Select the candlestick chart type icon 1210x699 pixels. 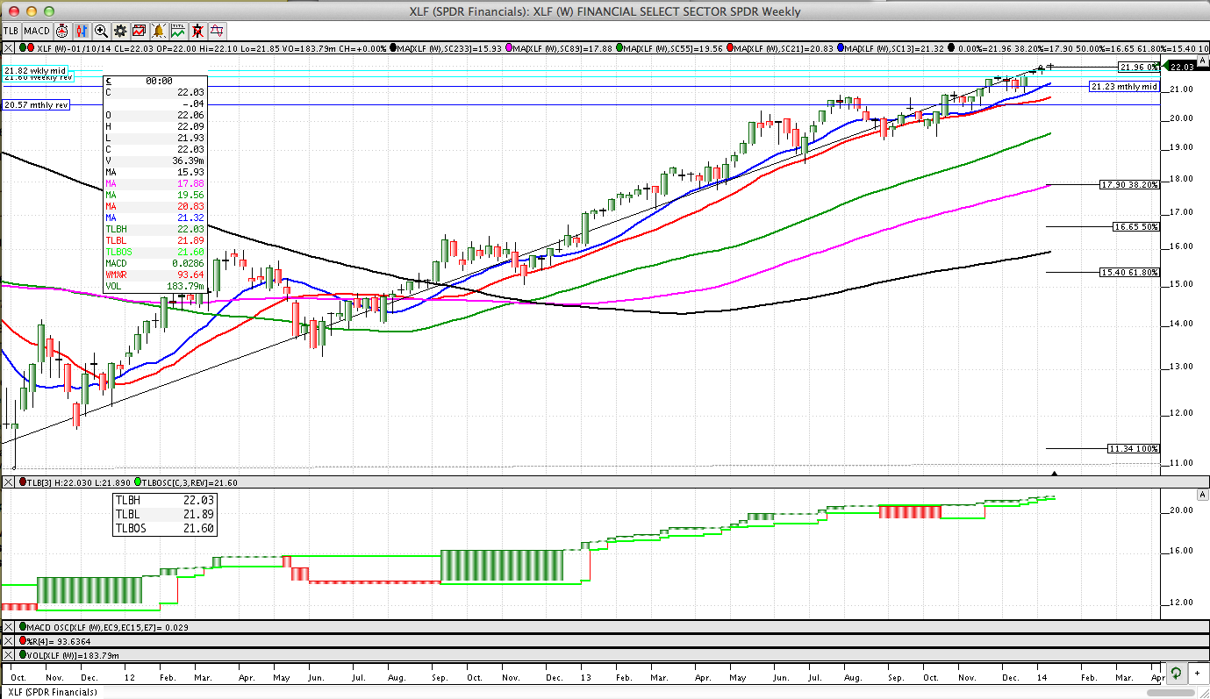click(x=82, y=31)
